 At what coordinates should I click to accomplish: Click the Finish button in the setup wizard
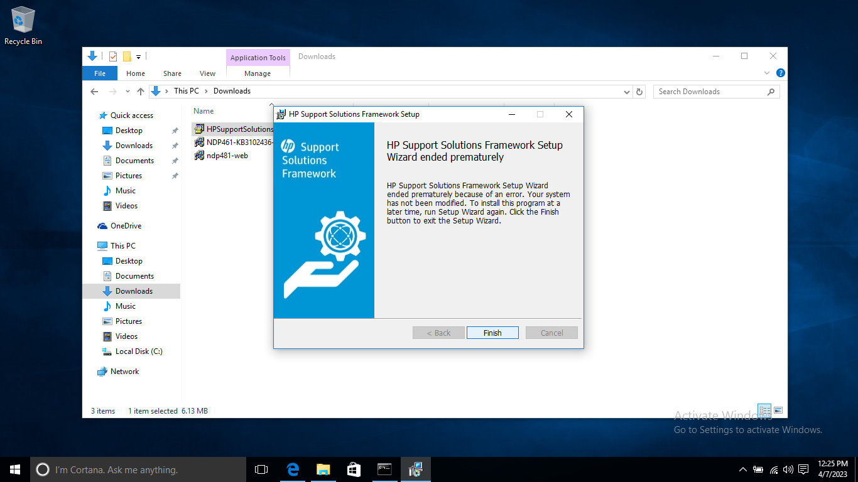pyautogui.click(x=492, y=333)
